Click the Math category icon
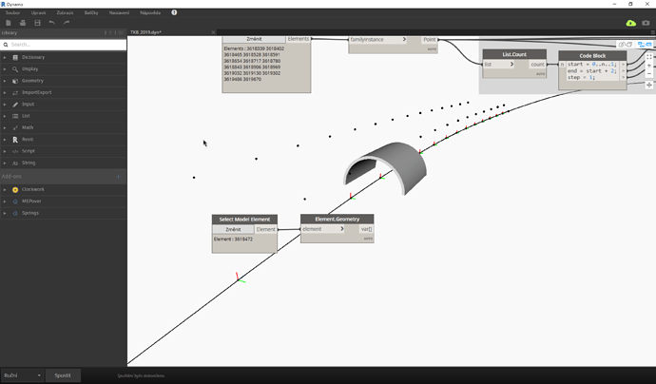 pyautogui.click(x=15, y=127)
